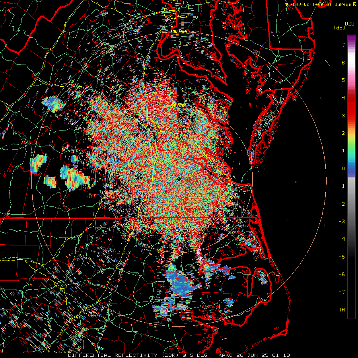Click the "TH" threshold scale label

click(342, 310)
